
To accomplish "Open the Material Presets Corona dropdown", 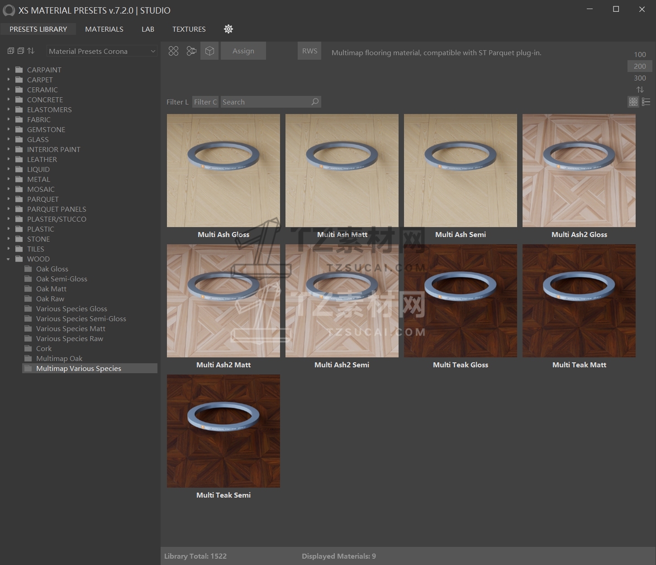I will pos(102,51).
